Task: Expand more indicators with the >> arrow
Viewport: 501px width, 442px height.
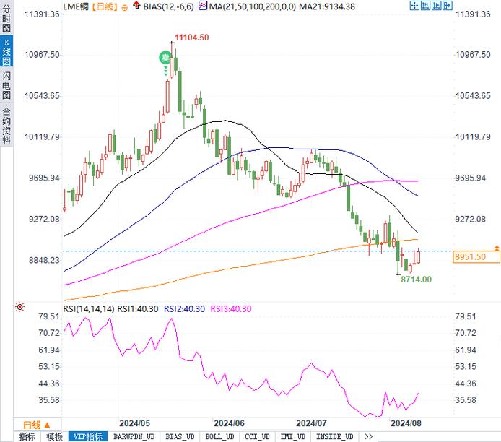Action: pyautogui.click(x=368, y=436)
